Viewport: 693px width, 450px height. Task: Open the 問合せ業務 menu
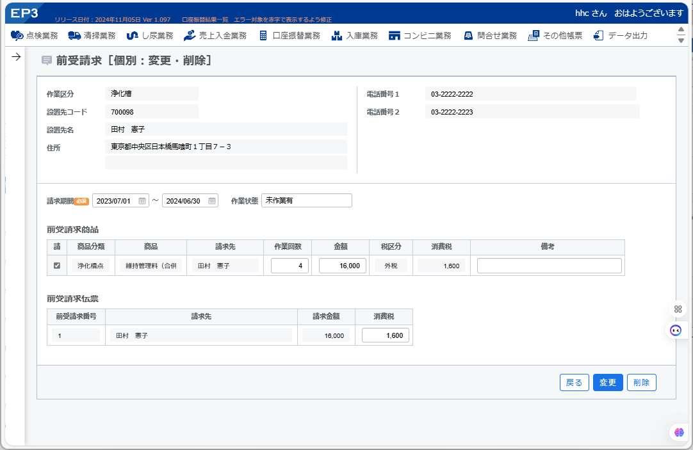(x=490, y=35)
